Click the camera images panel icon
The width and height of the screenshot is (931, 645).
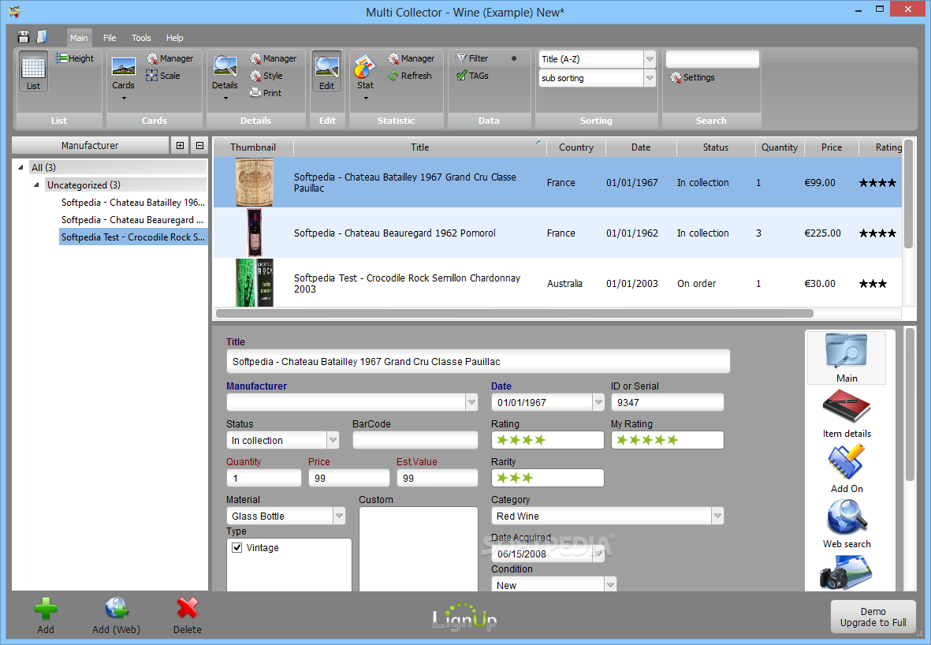pos(846,572)
